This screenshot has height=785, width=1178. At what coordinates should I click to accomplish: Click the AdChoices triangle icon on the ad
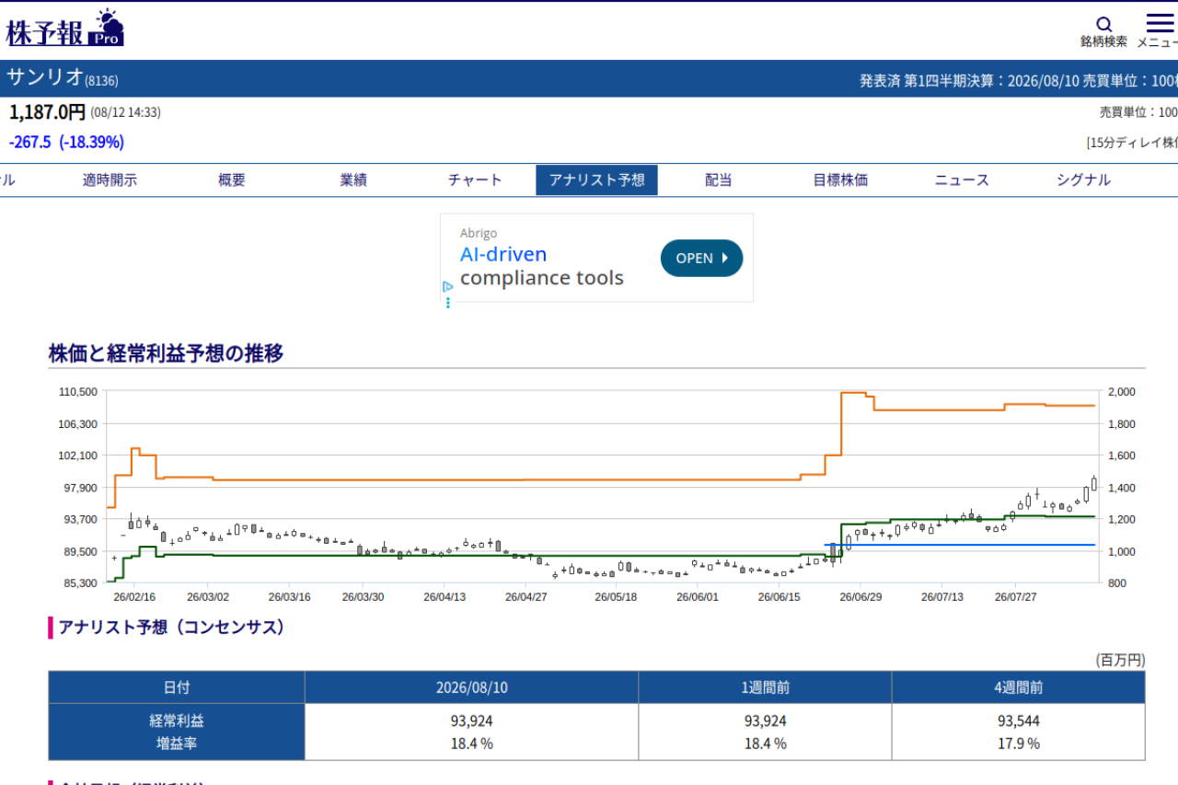click(448, 286)
